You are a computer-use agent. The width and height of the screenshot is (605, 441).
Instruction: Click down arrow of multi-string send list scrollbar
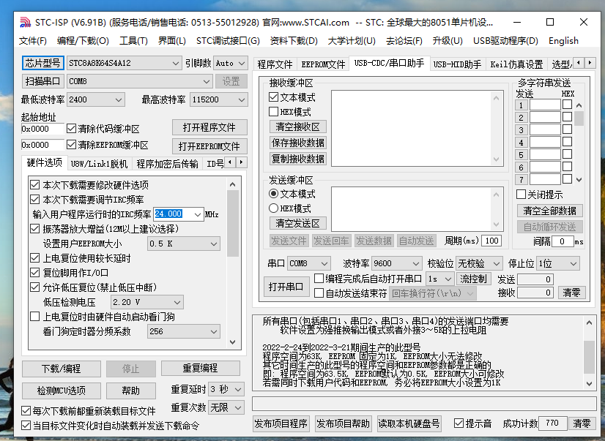[x=579, y=179]
